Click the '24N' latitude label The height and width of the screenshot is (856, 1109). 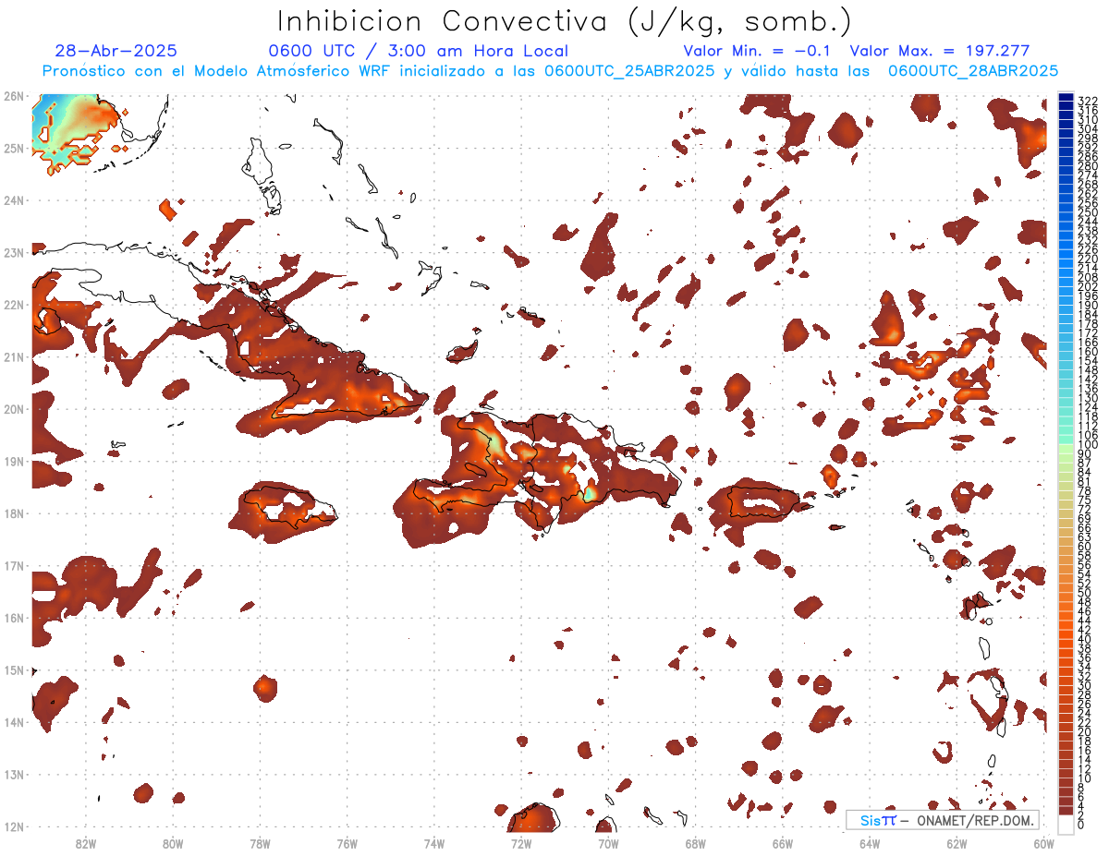pyautogui.click(x=13, y=200)
